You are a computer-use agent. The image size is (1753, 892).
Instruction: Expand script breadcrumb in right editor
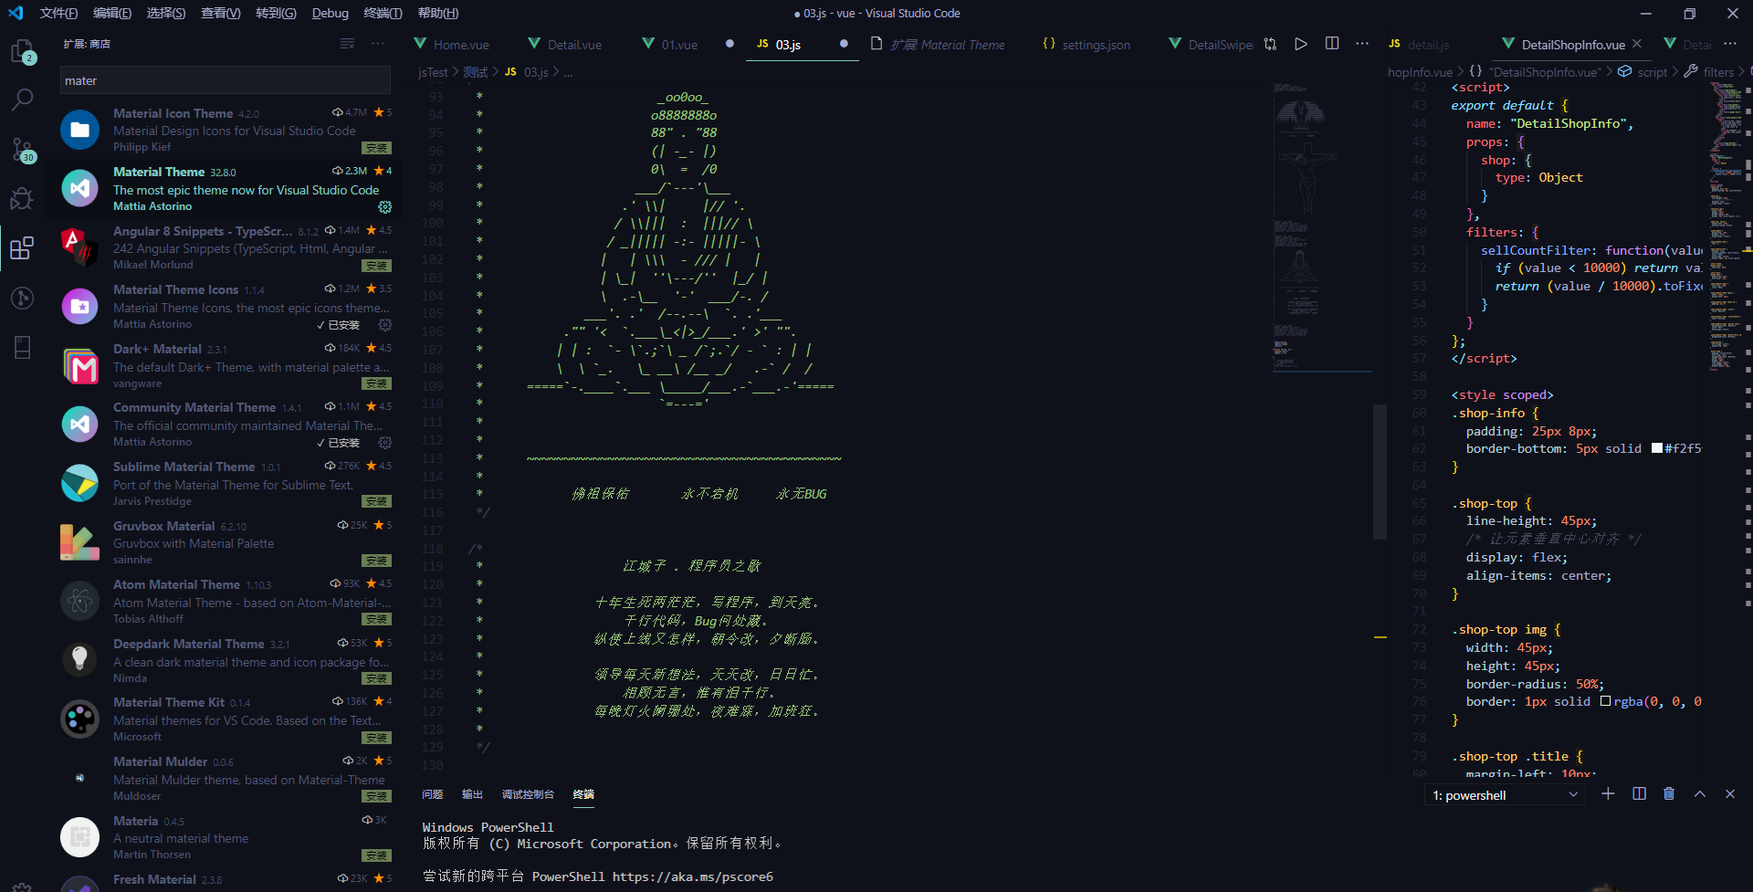tap(1643, 72)
